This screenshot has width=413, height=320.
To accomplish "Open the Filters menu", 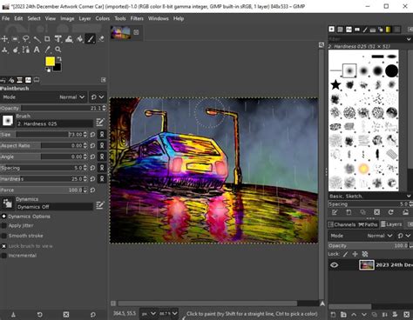I will pos(137,18).
